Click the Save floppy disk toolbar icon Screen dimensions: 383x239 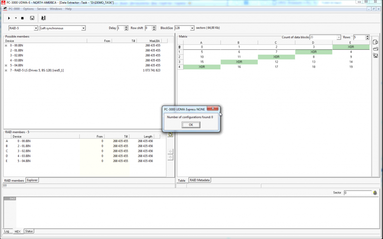point(32,18)
